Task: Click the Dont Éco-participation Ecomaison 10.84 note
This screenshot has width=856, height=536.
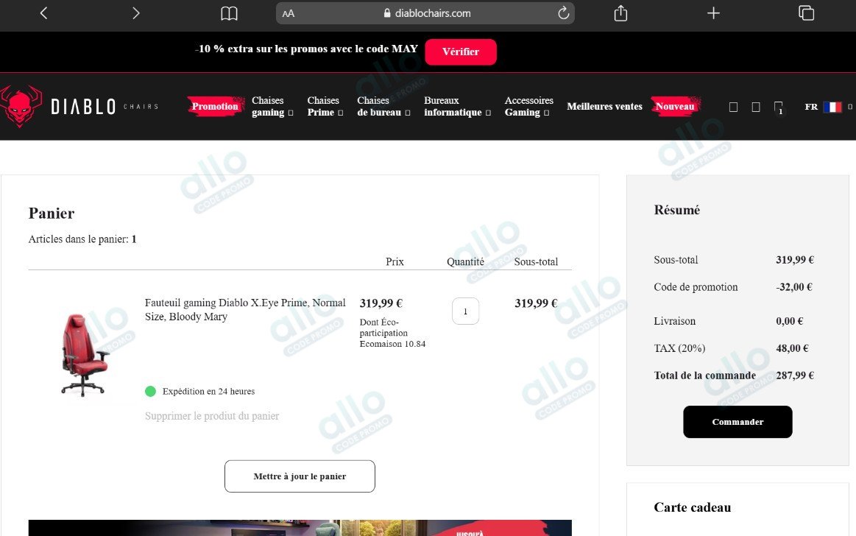Action: pos(392,333)
